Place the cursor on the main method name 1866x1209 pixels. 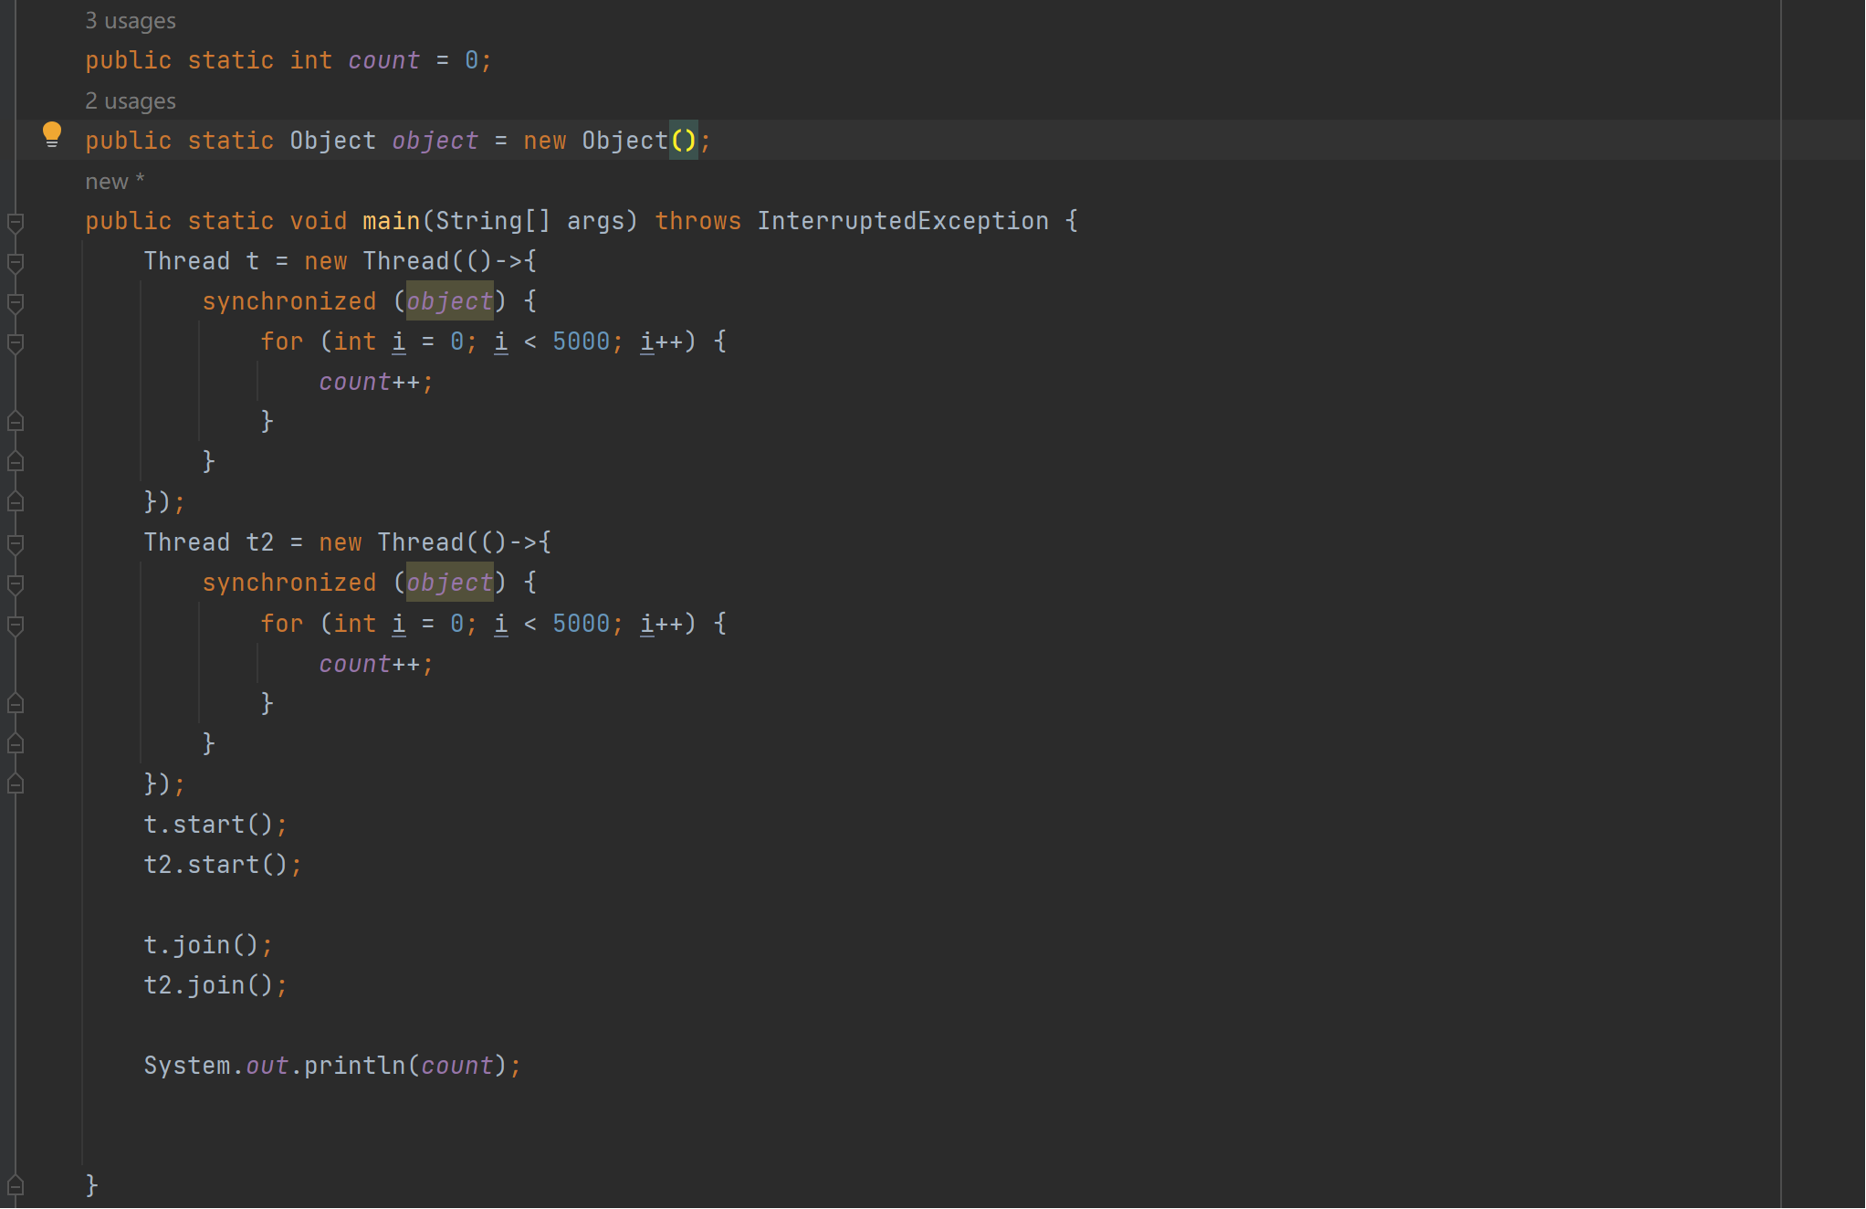(391, 221)
